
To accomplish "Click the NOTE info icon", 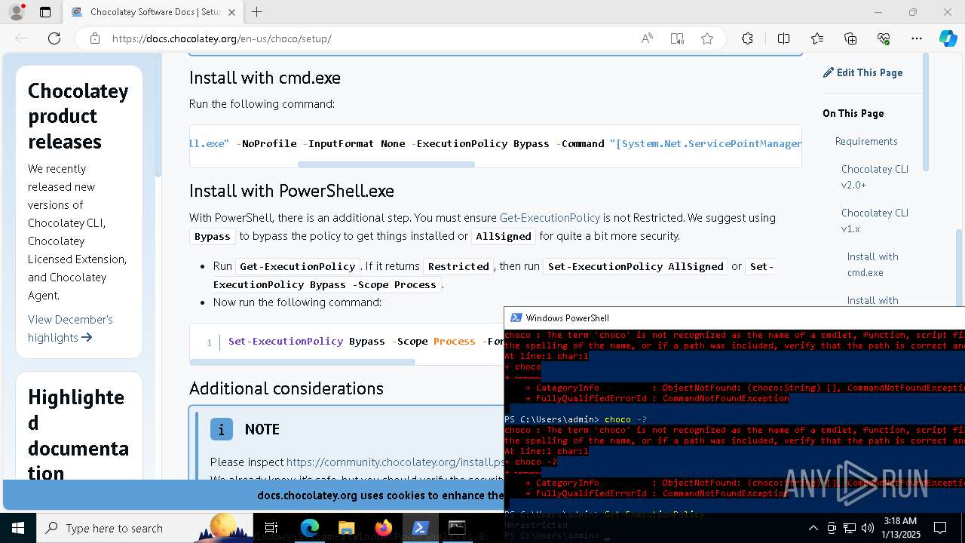I will [x=221, y=429].
